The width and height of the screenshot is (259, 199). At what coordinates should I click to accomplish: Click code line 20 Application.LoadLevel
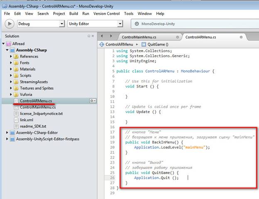pyautogui.click(x=172, y=147)
